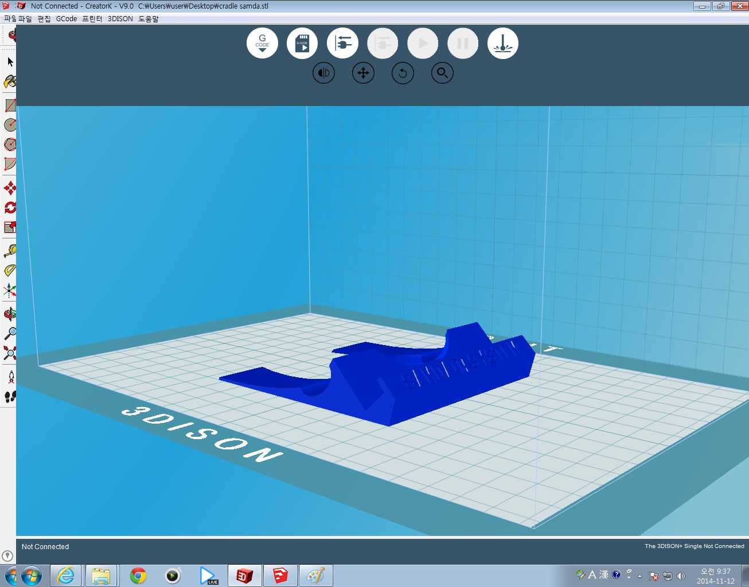The width and height of the screenshot is (749, 587).
Task: Pick SketchUp's Tape Measure tool
Action: pyautogui.click(x=10, y=251)
